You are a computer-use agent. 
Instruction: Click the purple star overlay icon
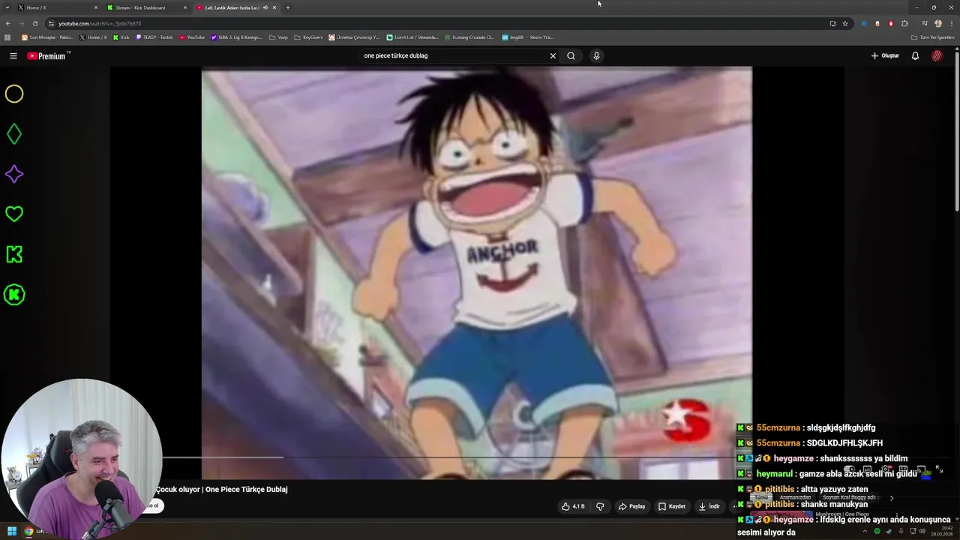[14, 174]
